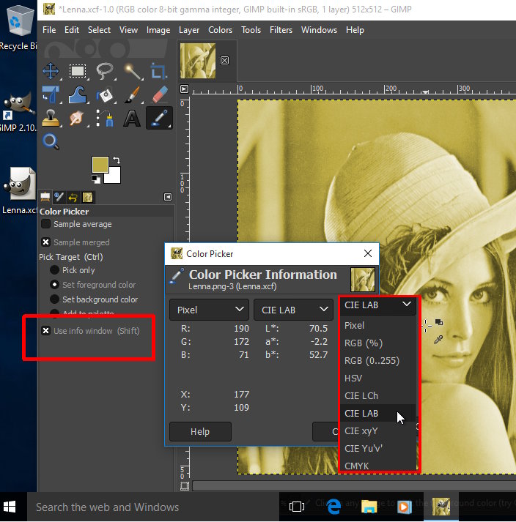
Task: Toggle Quick Mask at canvas bottom-left
Action: point(184,486)
